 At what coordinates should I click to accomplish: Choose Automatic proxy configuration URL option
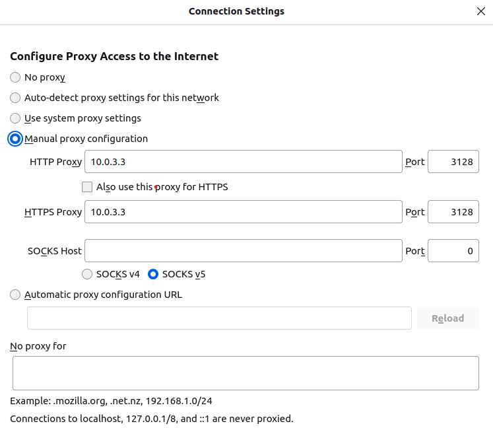click(15, 295)
